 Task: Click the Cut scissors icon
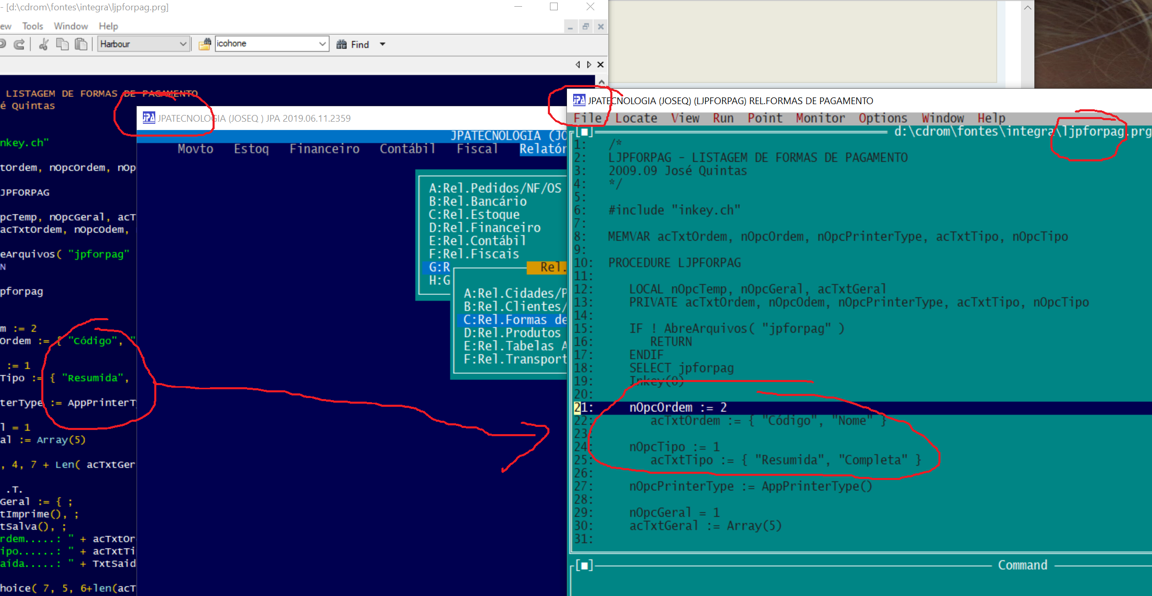[44, 44]
